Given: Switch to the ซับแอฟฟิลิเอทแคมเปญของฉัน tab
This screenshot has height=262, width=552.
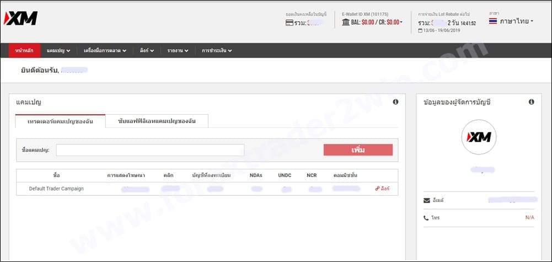Looking at the screenshot, I should (157, 121).
